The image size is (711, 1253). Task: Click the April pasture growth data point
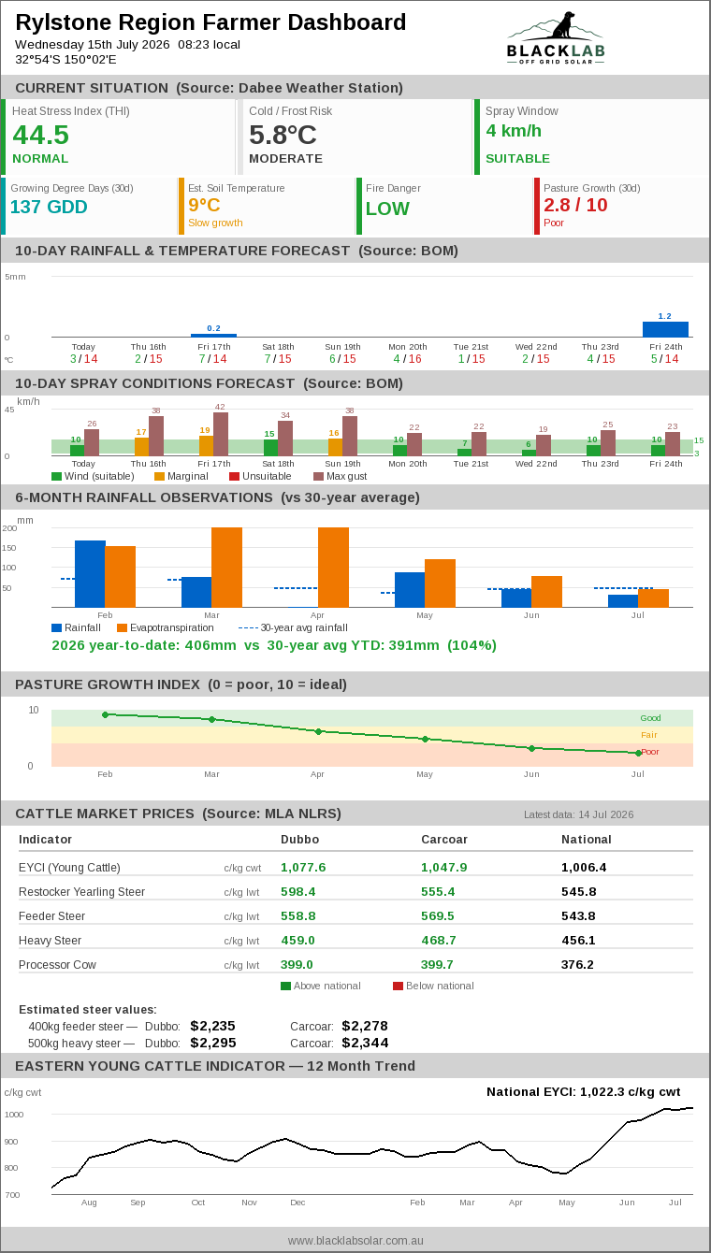pos(318,731)
